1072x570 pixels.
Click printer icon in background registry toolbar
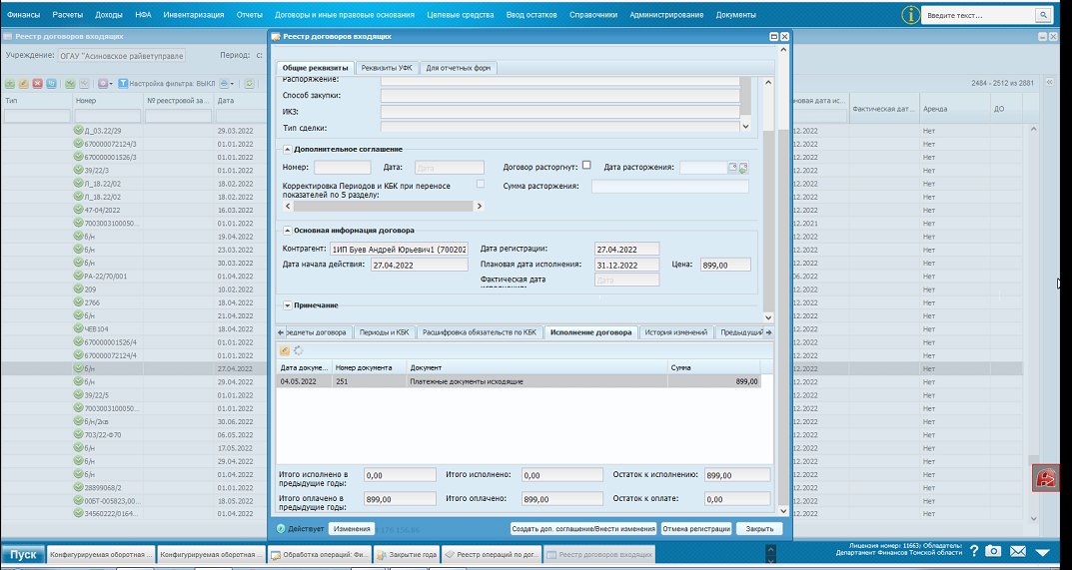click(224, 84)
